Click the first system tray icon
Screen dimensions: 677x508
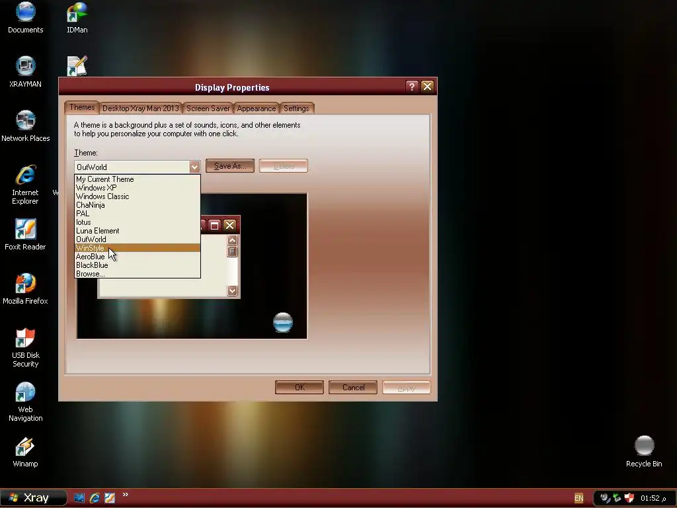point(605,498)
